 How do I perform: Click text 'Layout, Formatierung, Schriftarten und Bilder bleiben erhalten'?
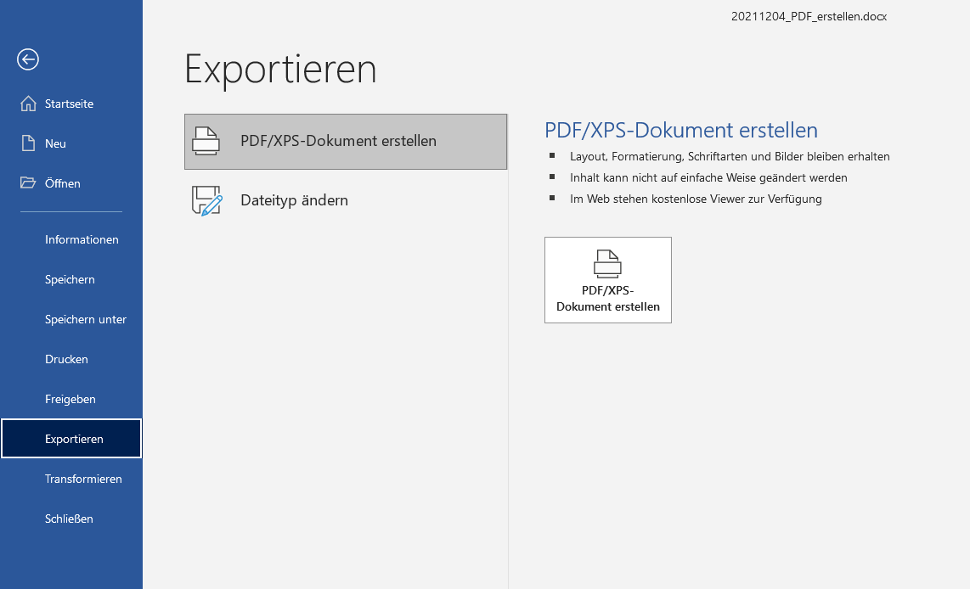coord(730,156)
